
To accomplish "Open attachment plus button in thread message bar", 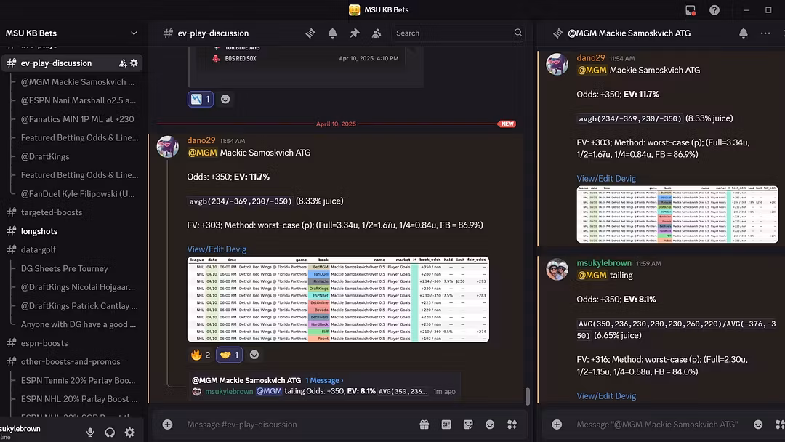I will (x=557, y=425).
